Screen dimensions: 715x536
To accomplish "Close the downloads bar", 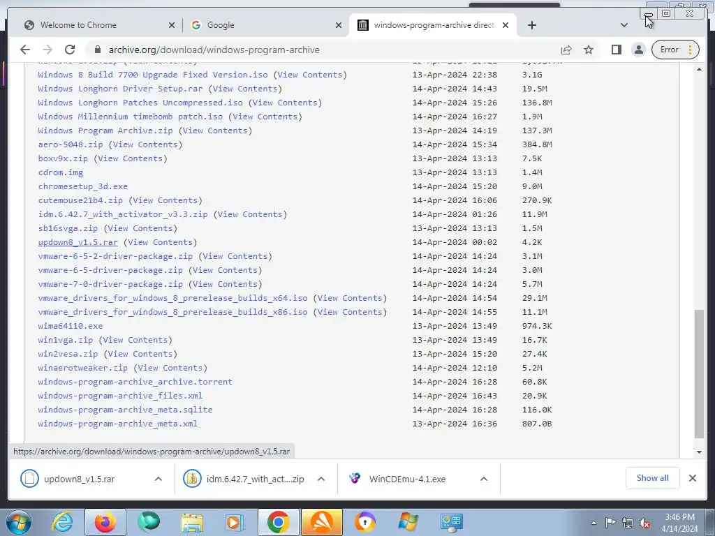I will click(x=692, y=477).
